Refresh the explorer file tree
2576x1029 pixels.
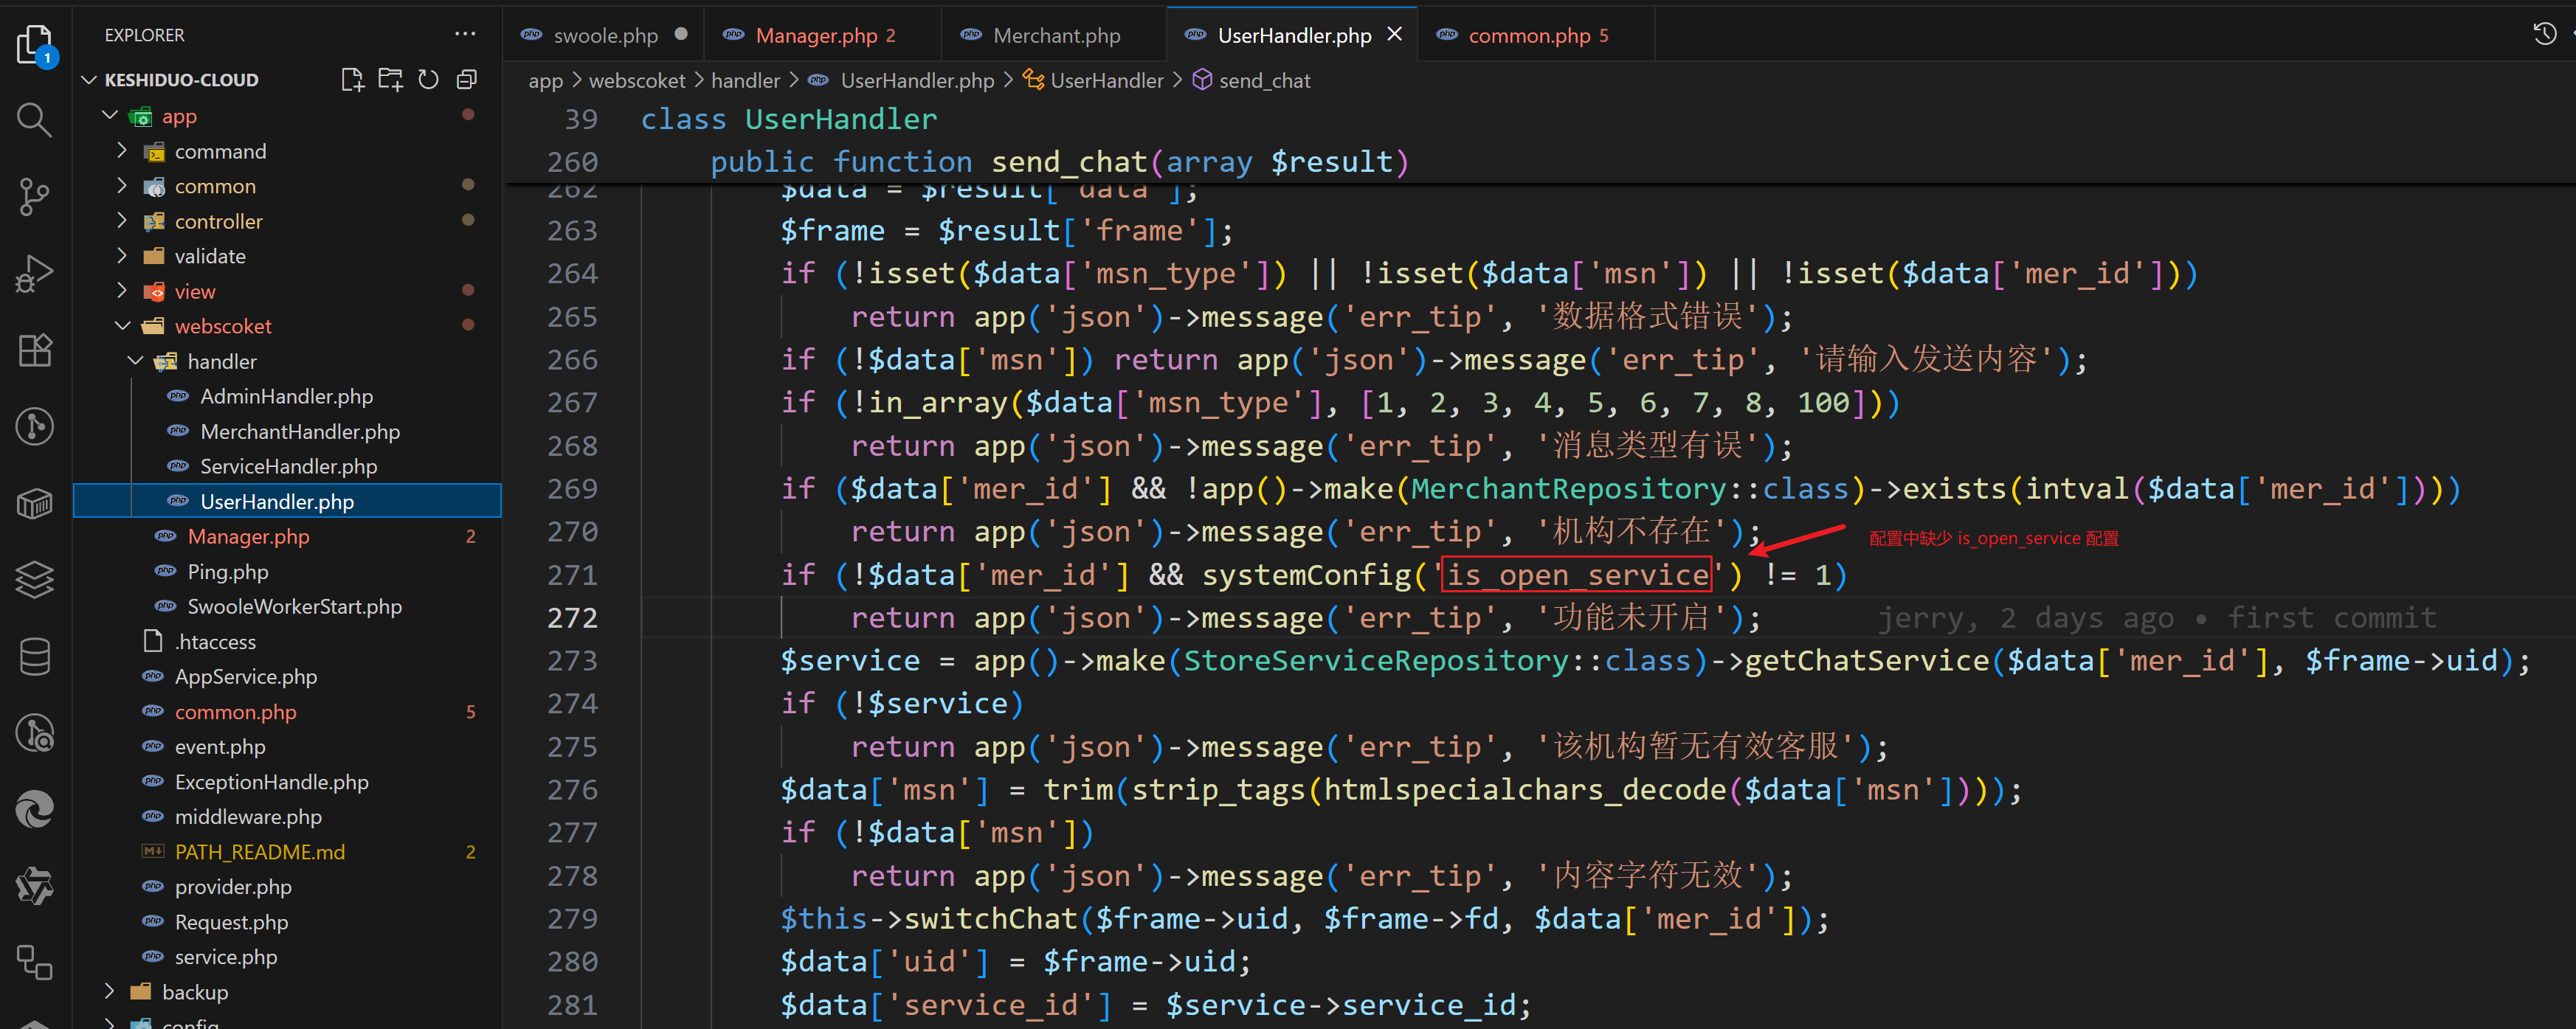coord(428,80)
